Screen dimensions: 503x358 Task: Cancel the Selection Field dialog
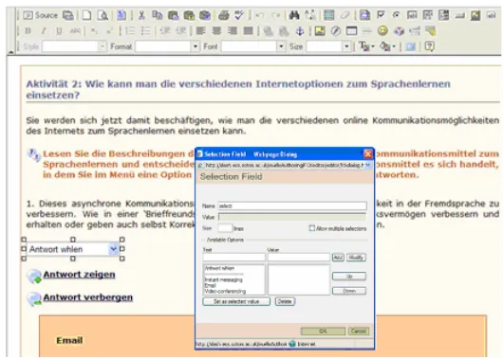359,331
